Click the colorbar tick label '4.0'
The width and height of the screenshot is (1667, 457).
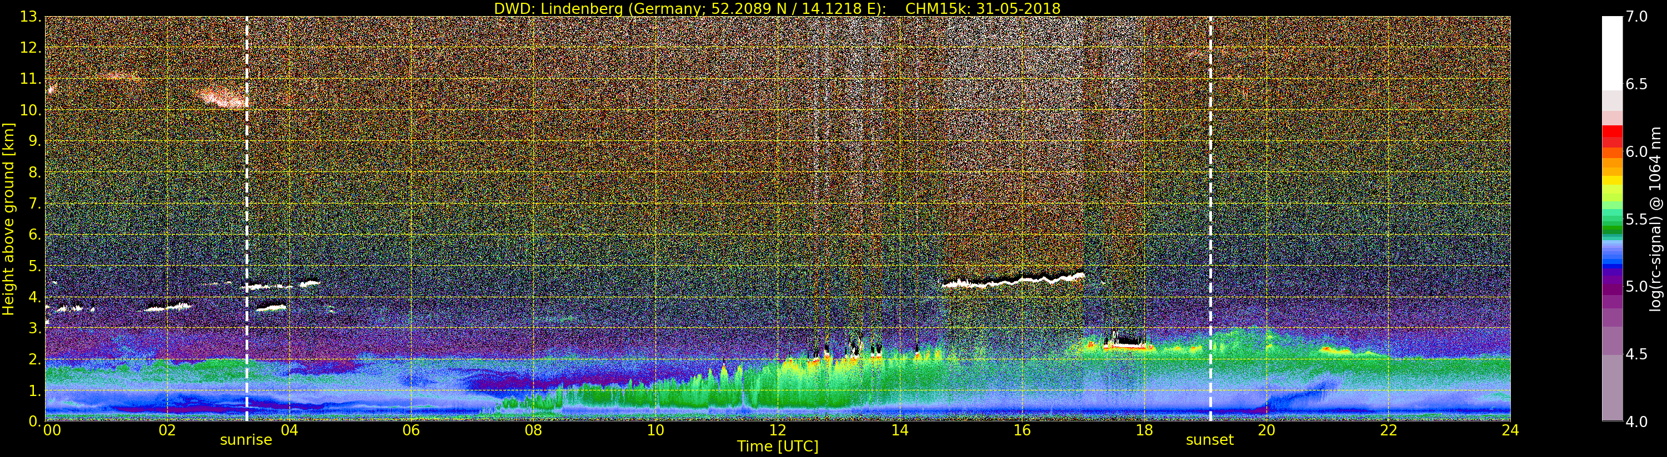tap(1637, 422)
